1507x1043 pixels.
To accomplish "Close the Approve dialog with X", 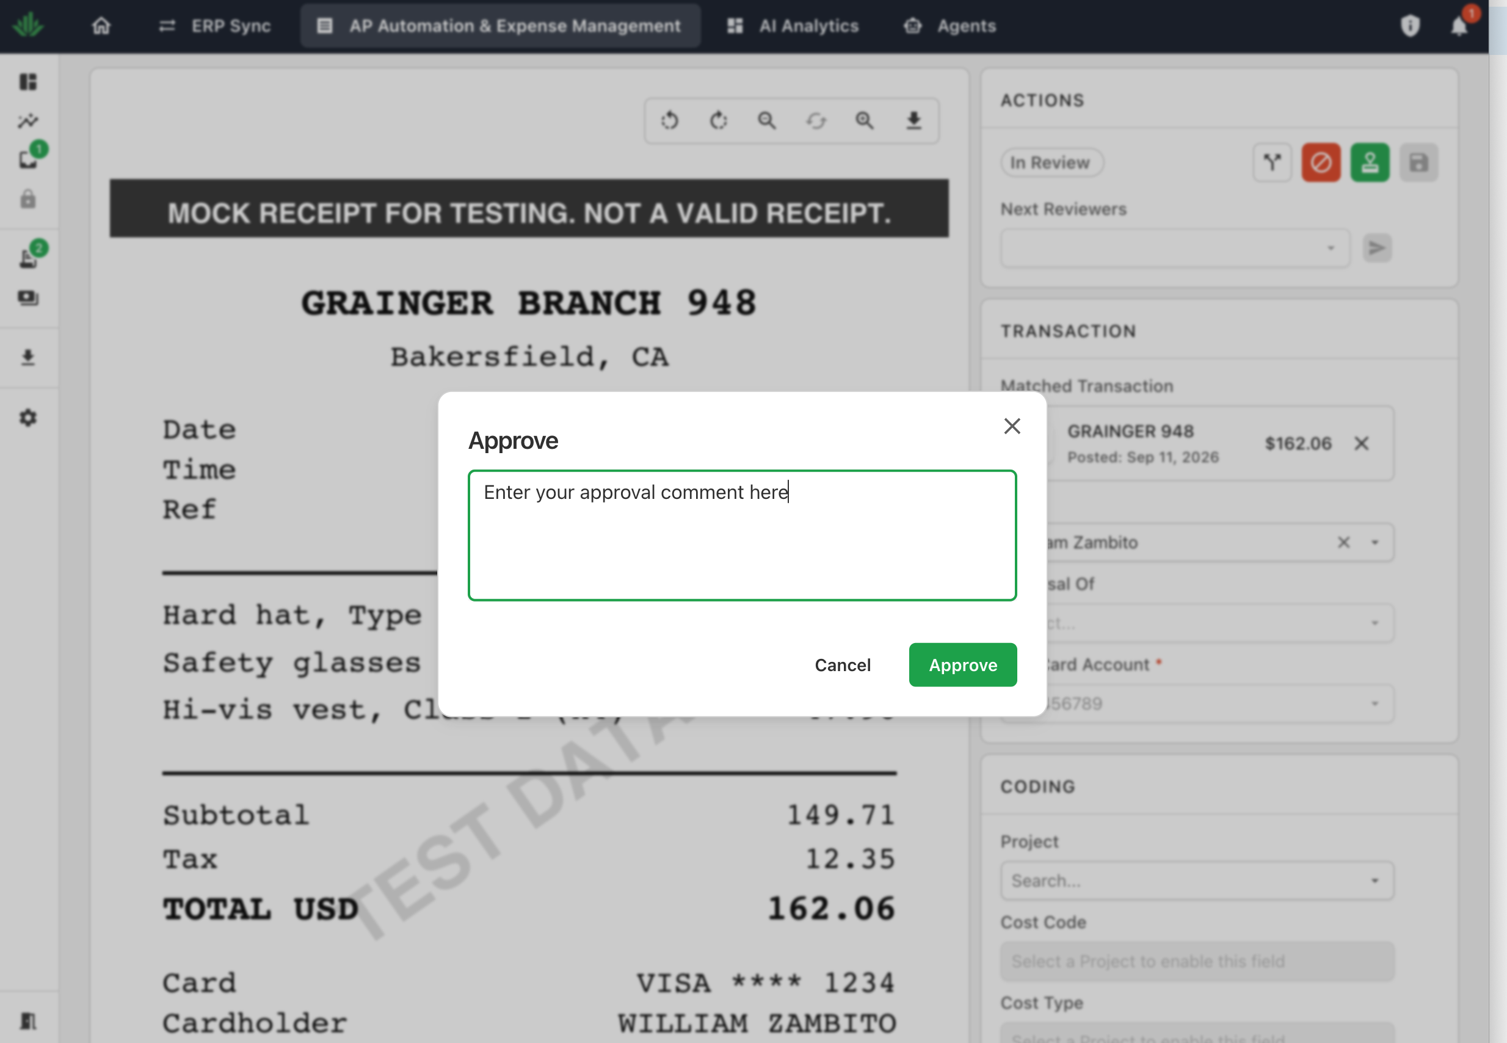I will [x=1012, y=426].
